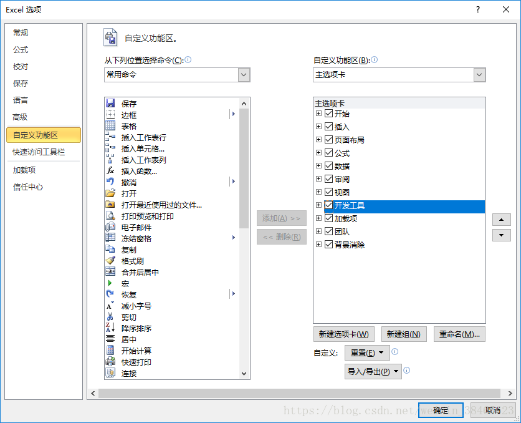This screenshot has width=521, height=423.
Task: Open the 信任中心 options category
Action: click(28, 187)
